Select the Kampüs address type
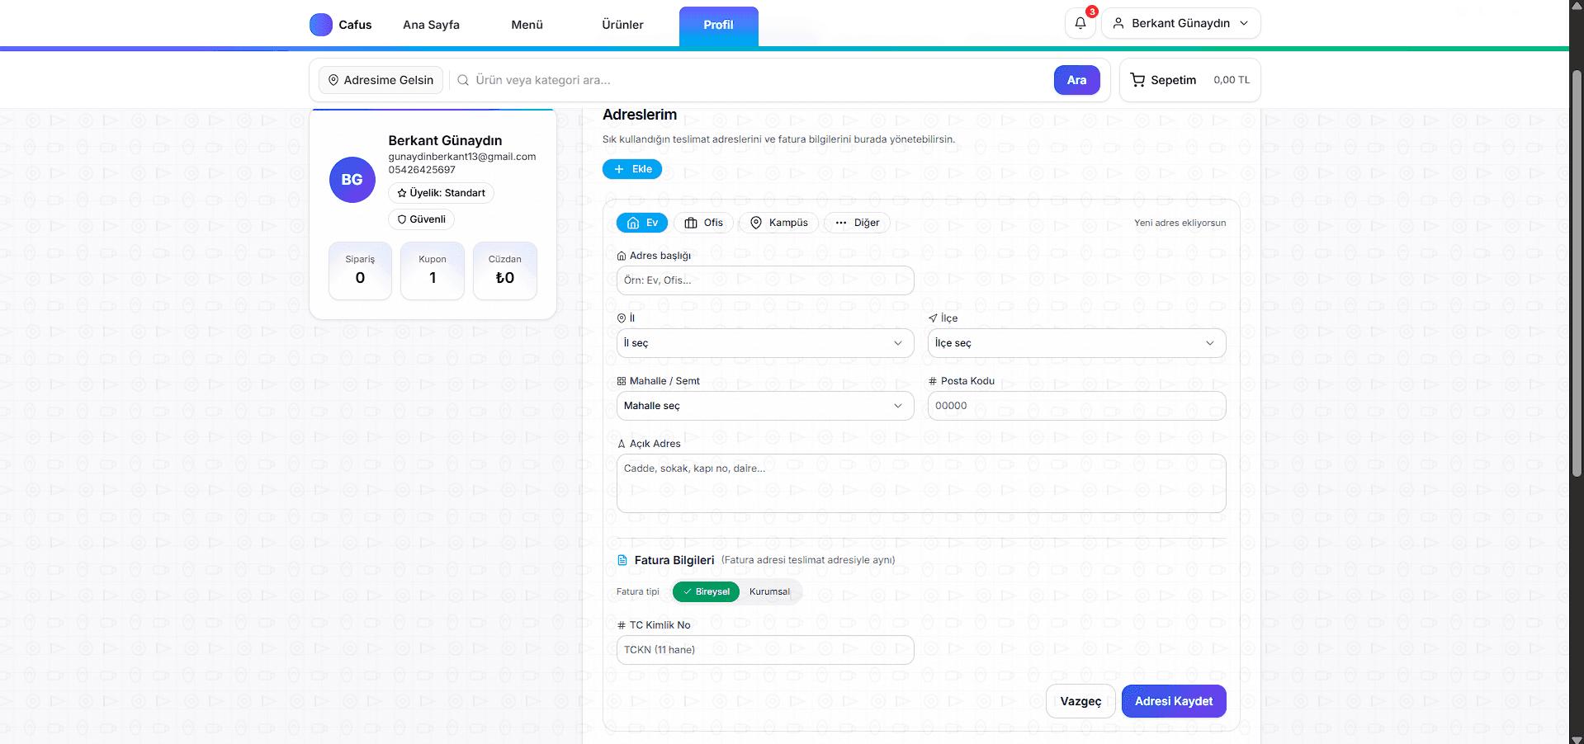1584x744 pixels. (779, 223)
